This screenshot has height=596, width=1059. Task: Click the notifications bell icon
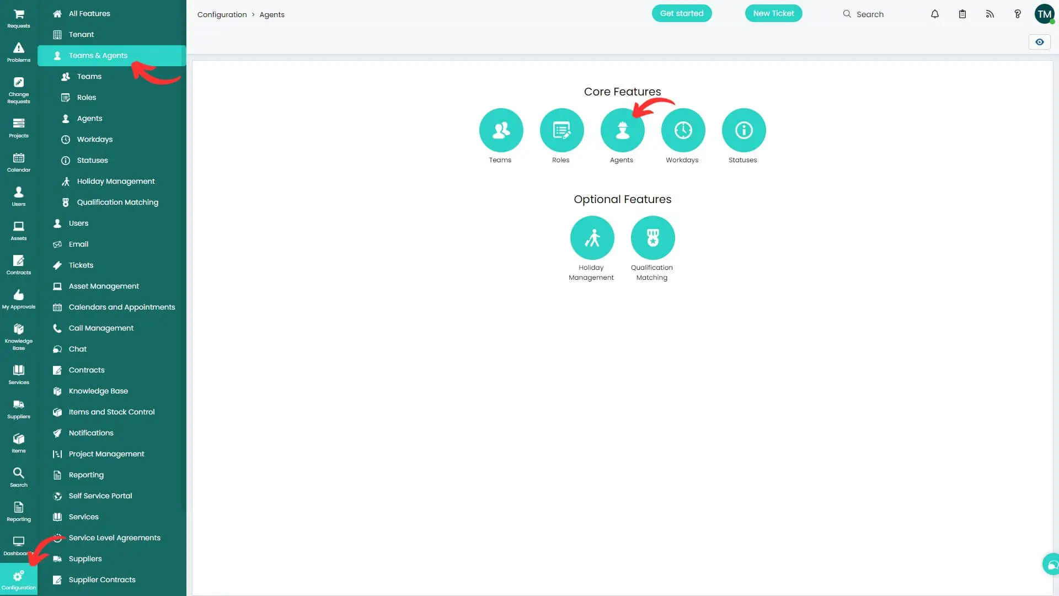(x=935, y=14)
